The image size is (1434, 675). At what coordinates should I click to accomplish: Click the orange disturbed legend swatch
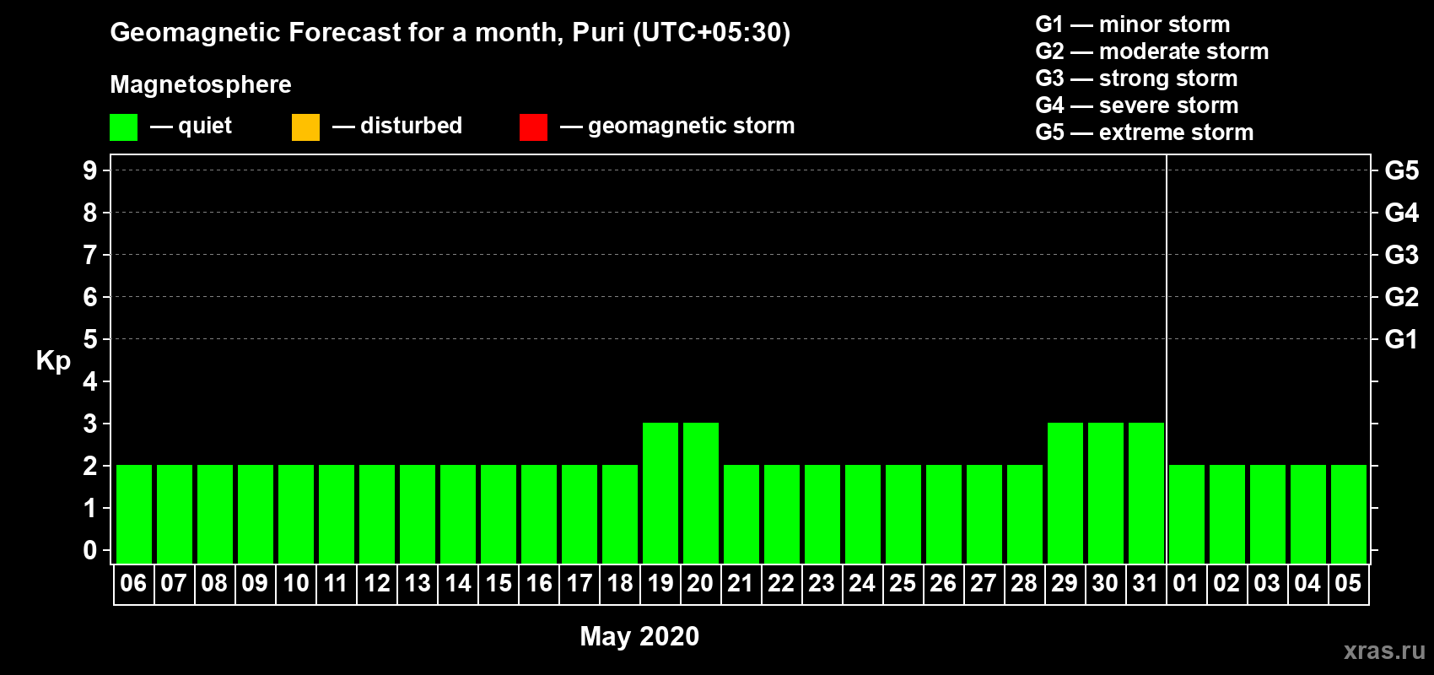305,127
